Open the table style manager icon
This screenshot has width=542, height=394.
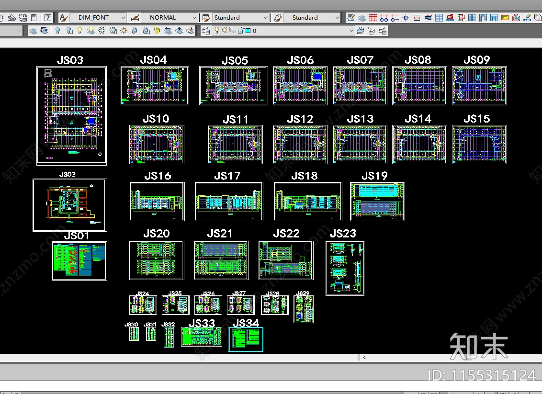click(206, 18)
